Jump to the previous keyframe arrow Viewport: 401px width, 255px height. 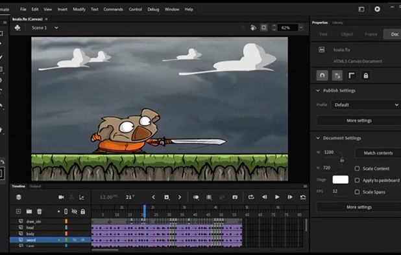click(153, 197)
